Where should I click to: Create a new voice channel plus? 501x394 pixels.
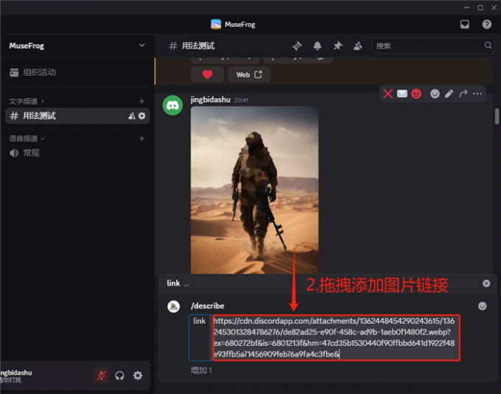(x=142, y=138)
